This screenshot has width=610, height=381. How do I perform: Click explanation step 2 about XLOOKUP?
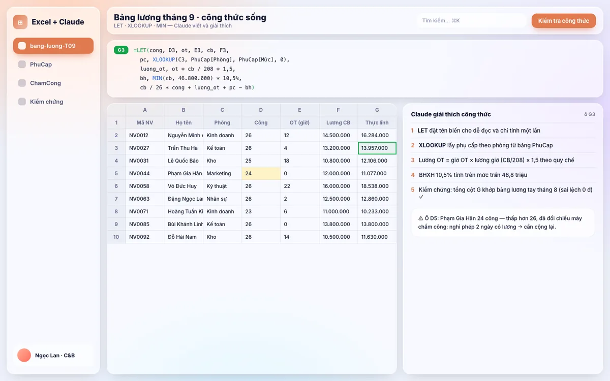(503, 145)
